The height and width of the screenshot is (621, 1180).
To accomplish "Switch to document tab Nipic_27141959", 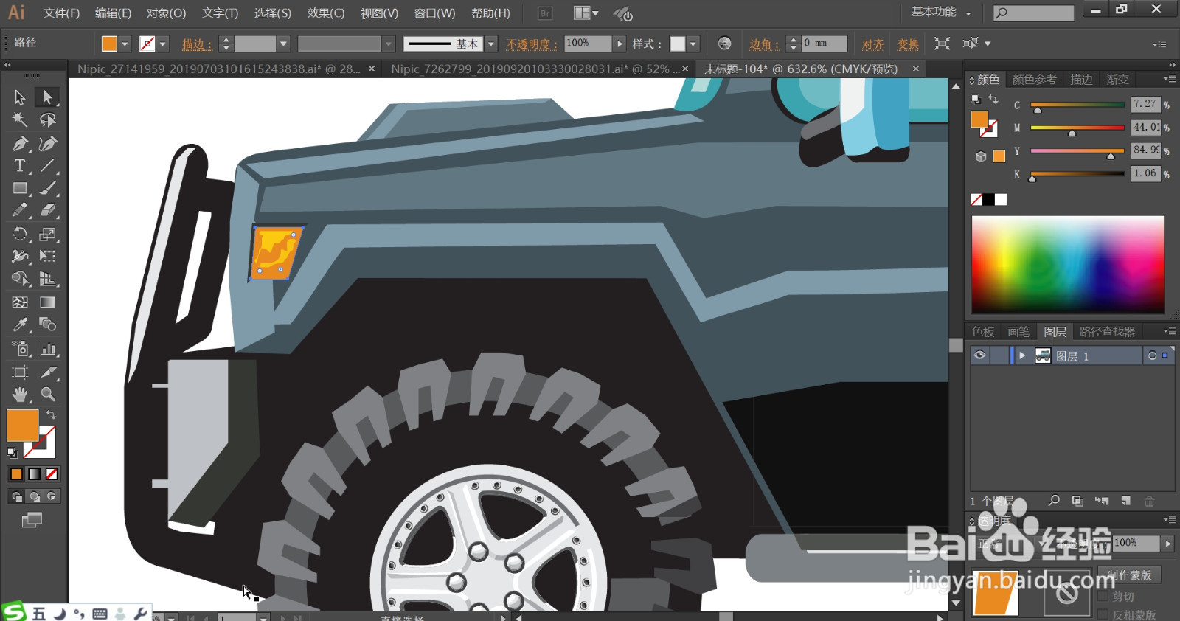I will click(x=219, y=69).
